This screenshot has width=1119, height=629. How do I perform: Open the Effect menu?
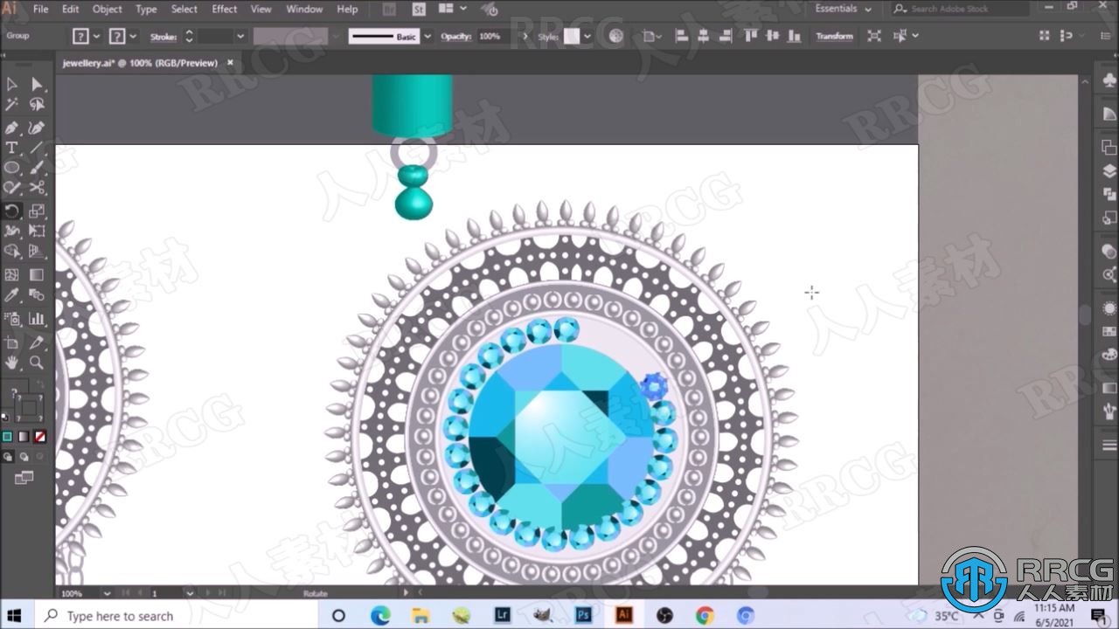click(x=225, y=9)
